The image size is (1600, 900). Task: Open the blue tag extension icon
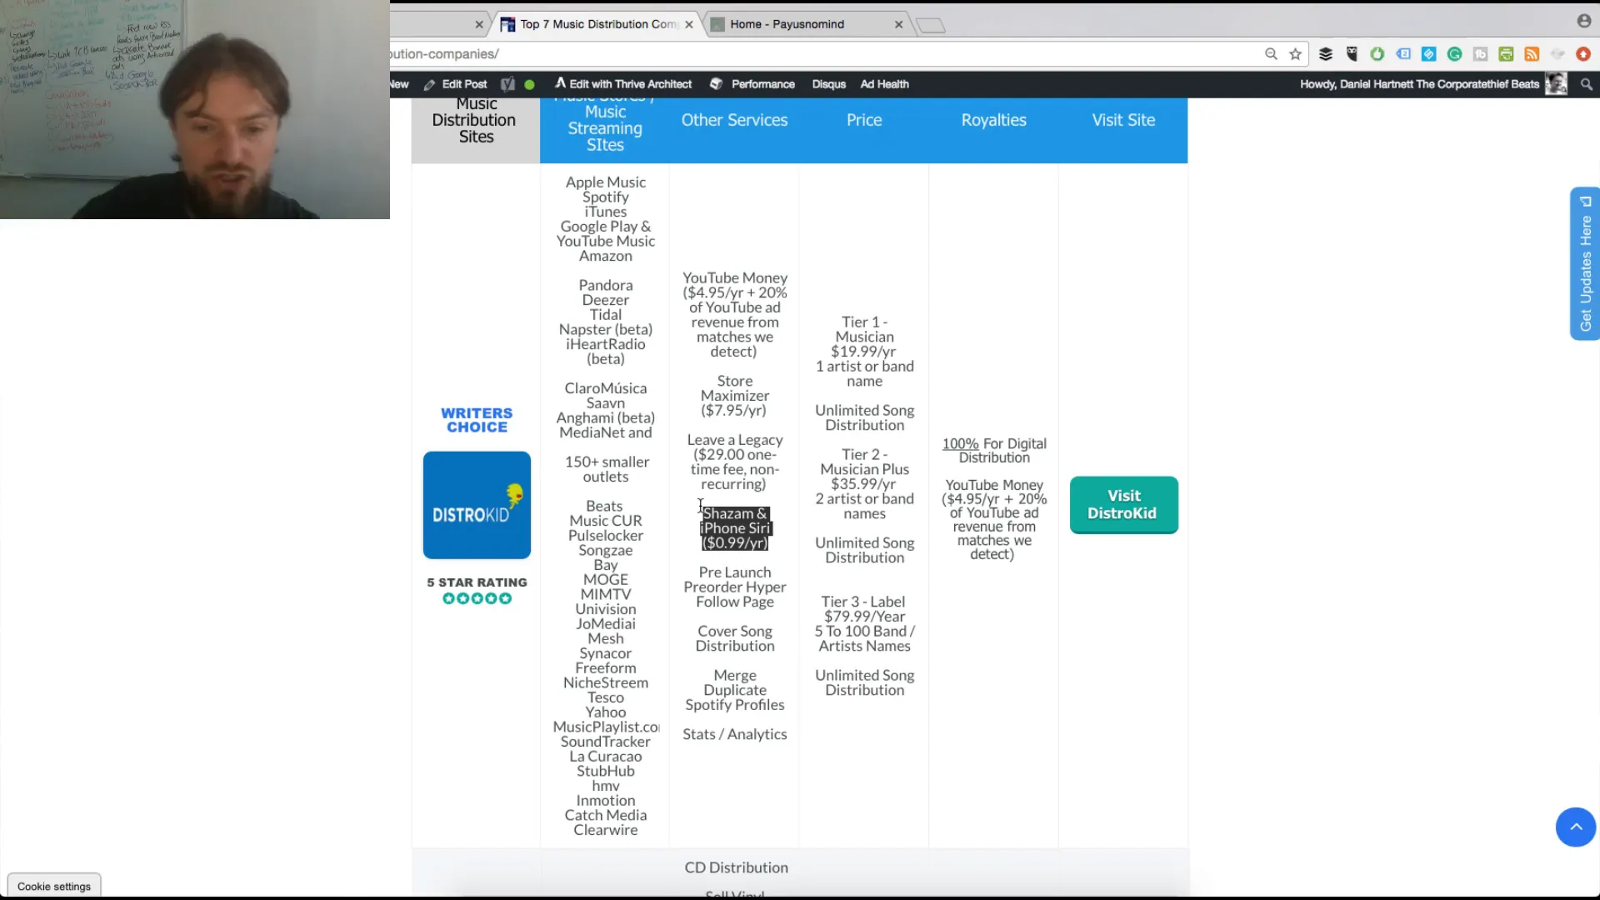click(x=1403, y=54)
